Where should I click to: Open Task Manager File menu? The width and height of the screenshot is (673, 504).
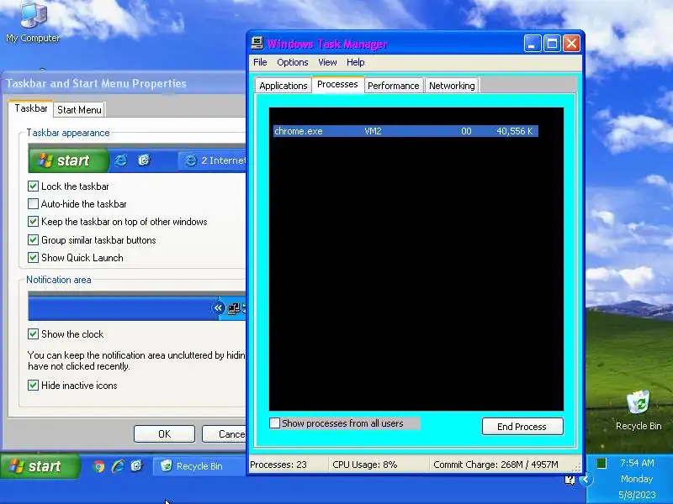(260, 62)
